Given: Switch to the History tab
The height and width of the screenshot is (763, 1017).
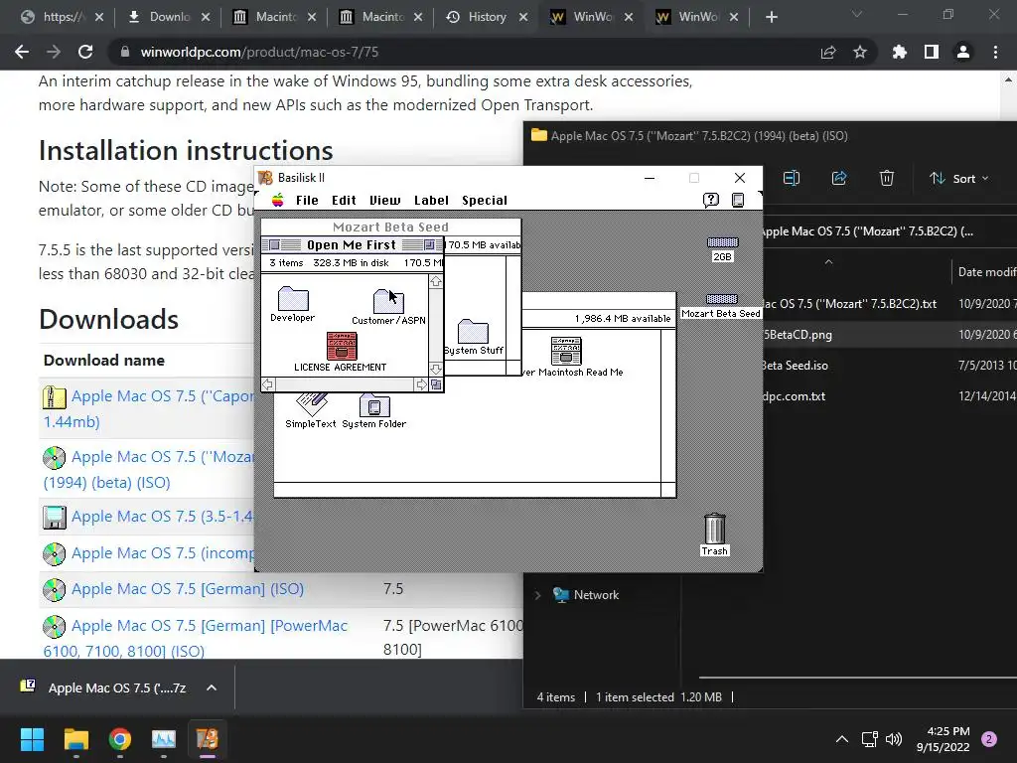Looking at the screenshot, I should (x=487, y=17).
